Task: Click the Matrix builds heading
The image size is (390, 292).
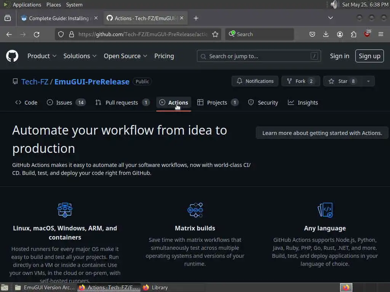Action: (195, 228)
